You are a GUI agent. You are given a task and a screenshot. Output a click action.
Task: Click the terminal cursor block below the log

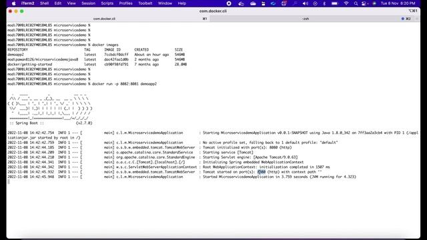9,181
